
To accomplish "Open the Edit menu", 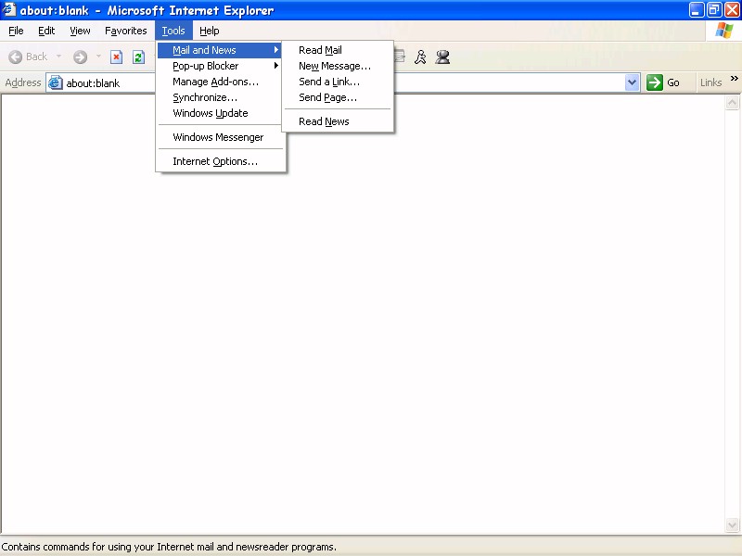I will 46,31.
